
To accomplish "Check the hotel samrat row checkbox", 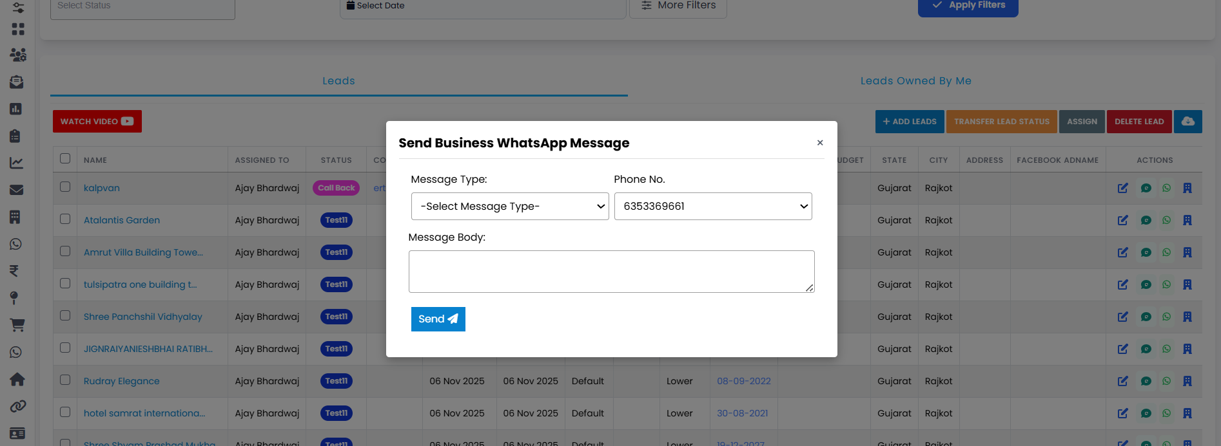I will pyautogui.click(x=65, y=412).
